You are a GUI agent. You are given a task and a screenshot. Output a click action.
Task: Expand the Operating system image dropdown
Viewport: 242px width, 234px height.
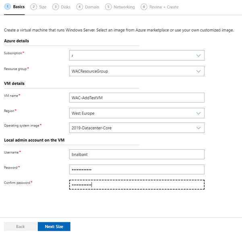[137, 128]
